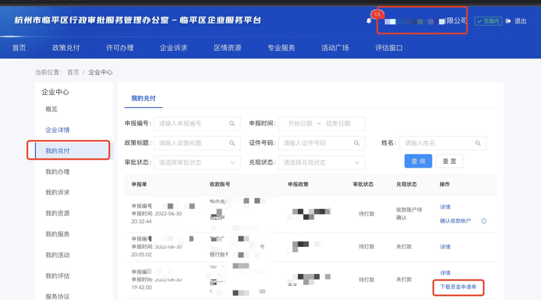Open the 审批状态 dropdown
This screenshot has height=300, width=541.
point(197,162)
